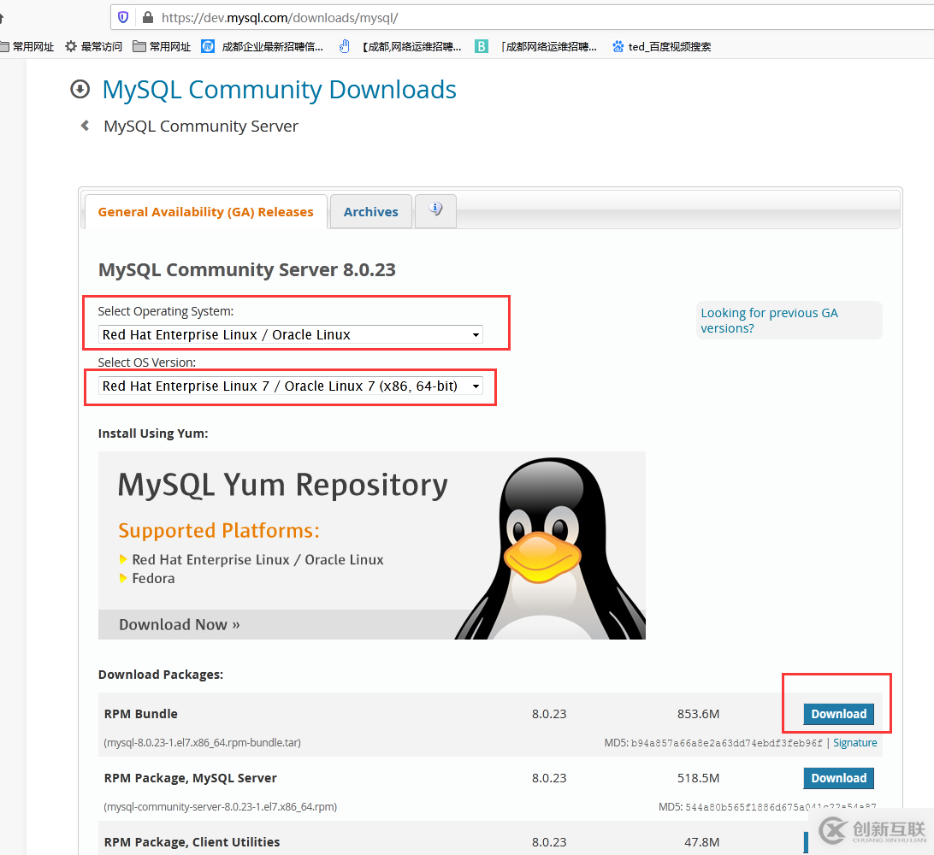Open the info icon tab
934x855 pixels.
pos(435,210)
